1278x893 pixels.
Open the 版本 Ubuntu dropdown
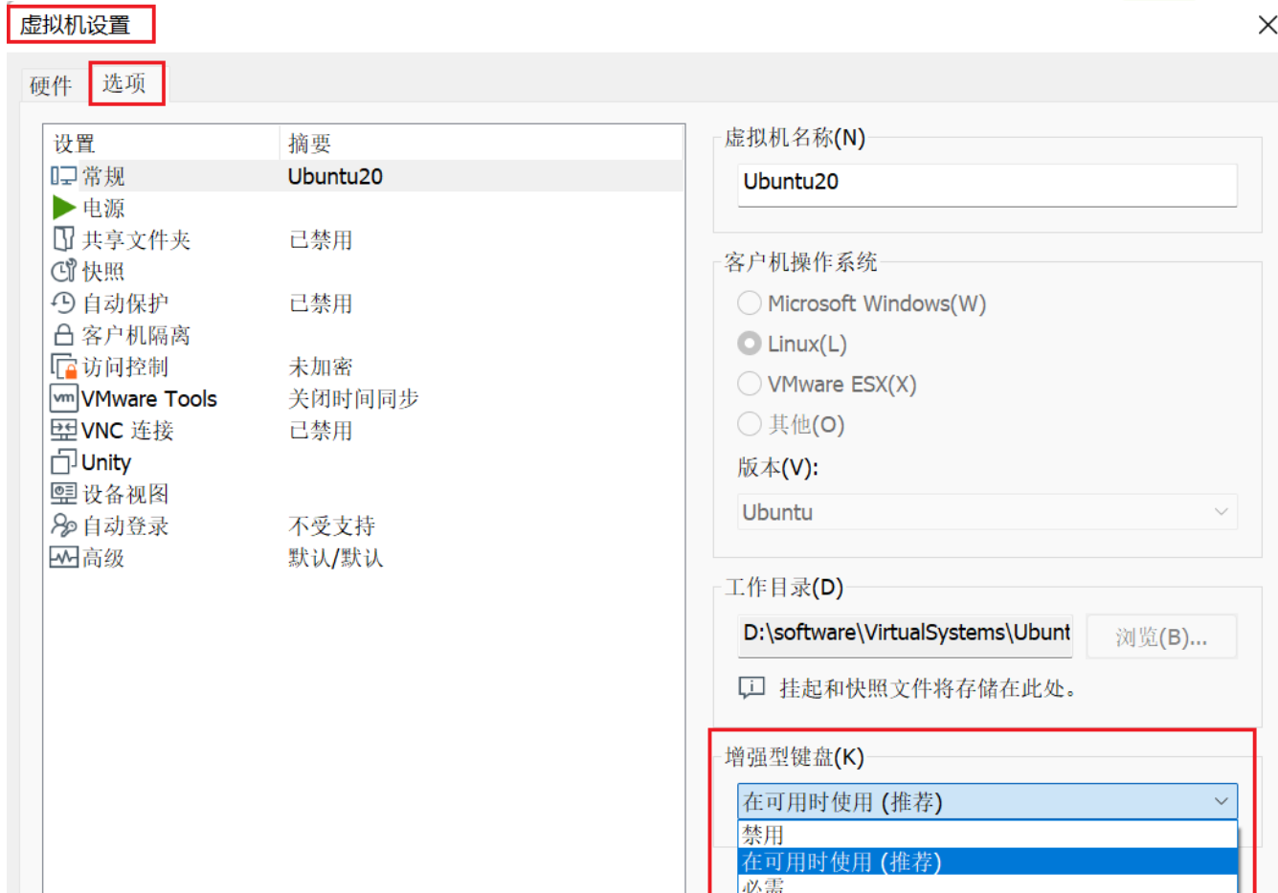coord(987,512)
